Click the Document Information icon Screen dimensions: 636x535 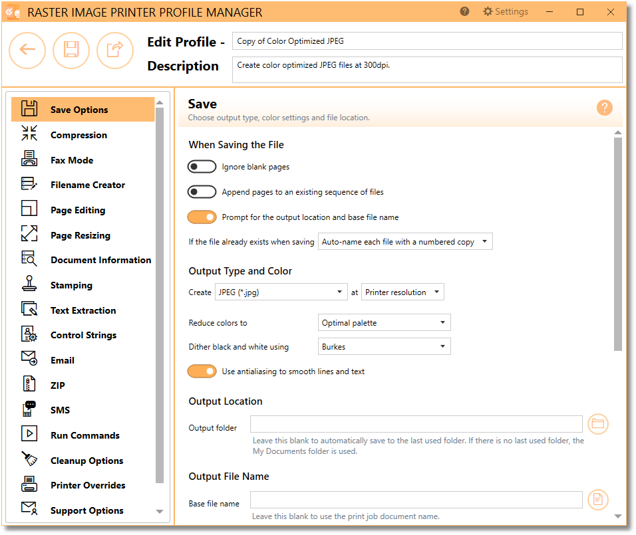(x=29, y=259)
